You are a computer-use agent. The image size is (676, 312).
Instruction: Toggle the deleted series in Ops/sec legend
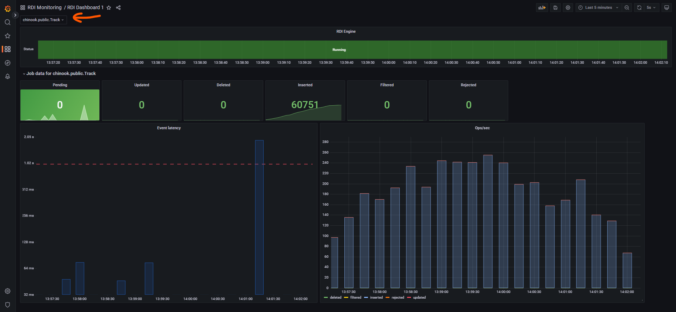[x=335, y=298]
